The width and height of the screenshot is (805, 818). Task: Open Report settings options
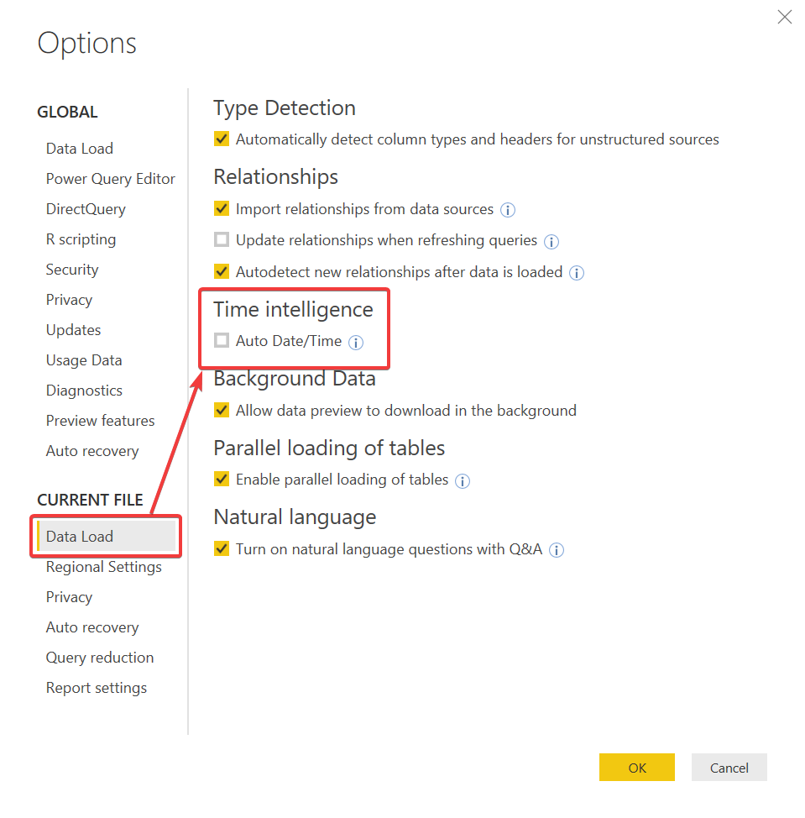[x=96, y=688]
